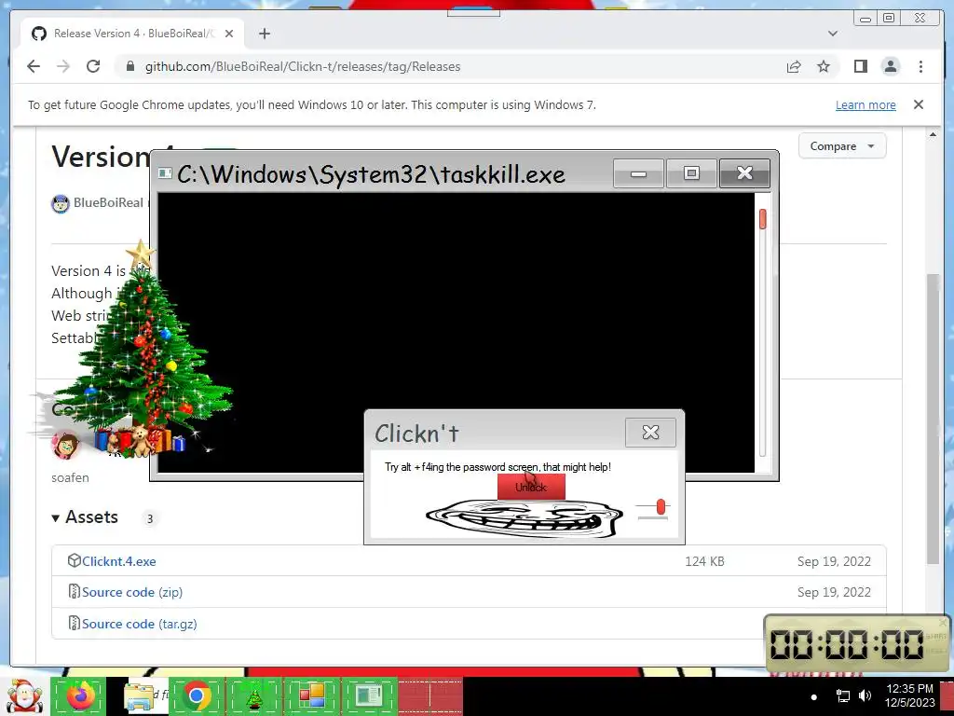Viewport: 954px width, 716px height.
Task: Bookmark this page with the star icon
Action: (x=824, y=66)
